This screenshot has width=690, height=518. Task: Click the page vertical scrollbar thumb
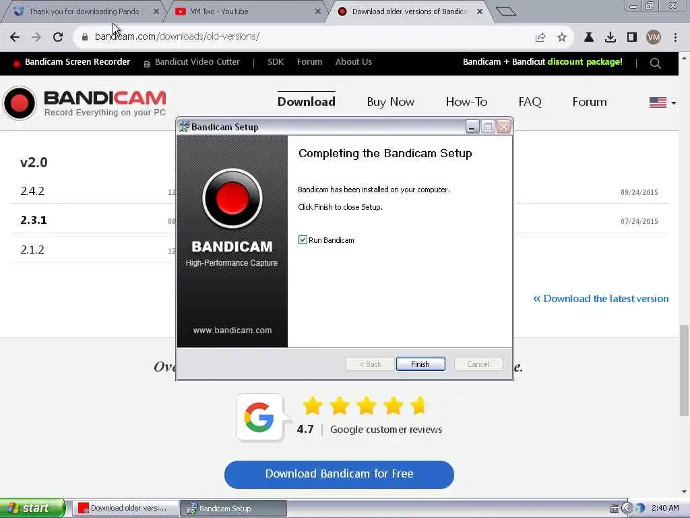(x=685, y=370)
